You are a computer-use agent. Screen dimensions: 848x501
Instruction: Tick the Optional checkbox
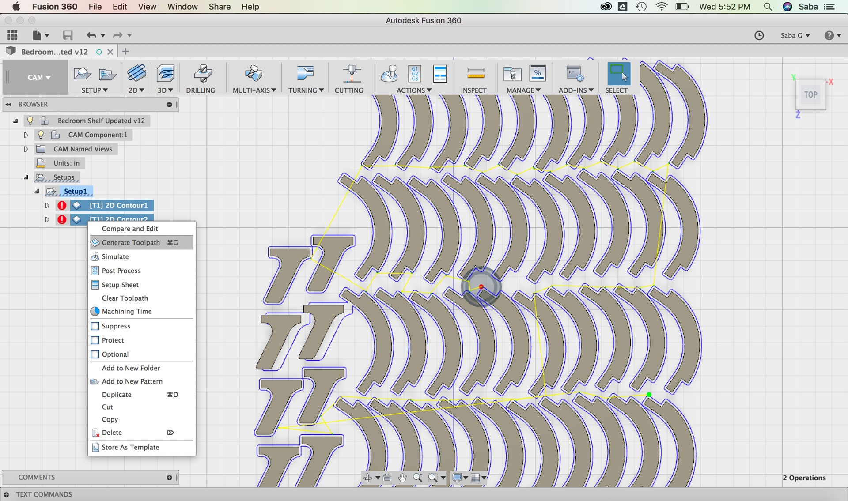[95, 354]
